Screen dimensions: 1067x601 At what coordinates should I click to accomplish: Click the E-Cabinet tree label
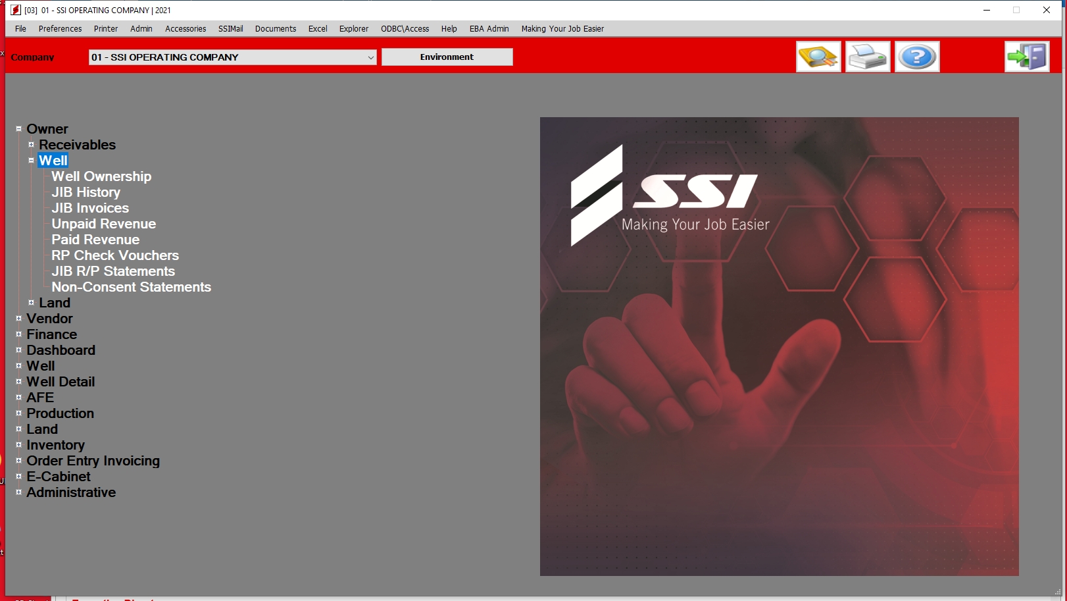[59, 477]
